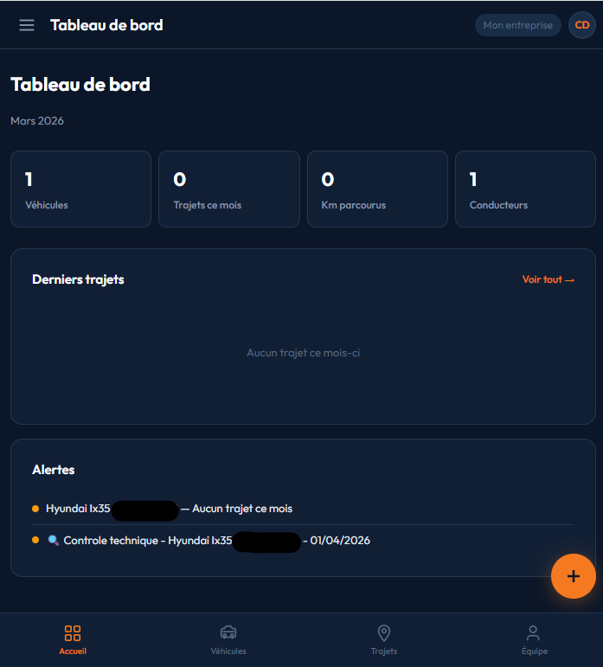603x667 pixels.
Task: Switch to the Véhicules tab label
Action: (228, 651)
